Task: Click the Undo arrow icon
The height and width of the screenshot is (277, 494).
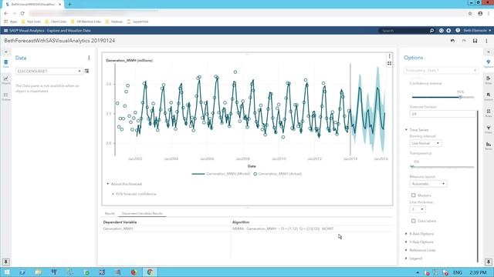Action: coord(453,41)
